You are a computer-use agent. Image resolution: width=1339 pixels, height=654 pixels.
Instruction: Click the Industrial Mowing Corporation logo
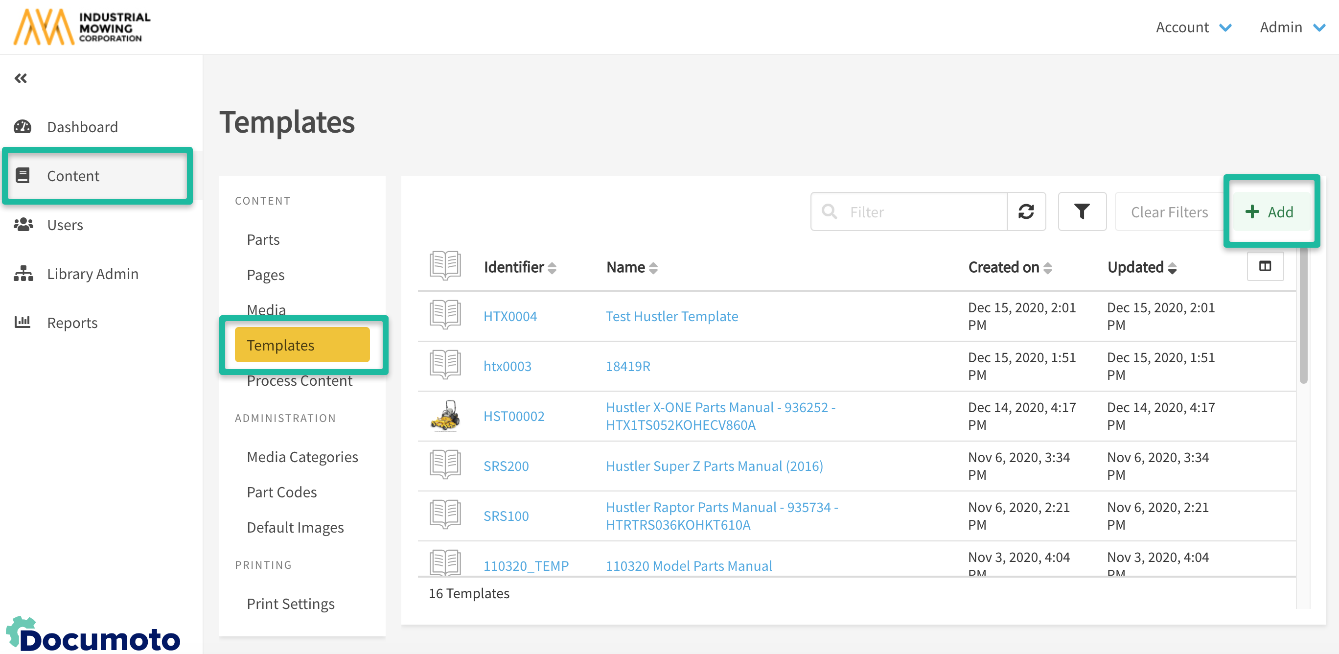82,27
